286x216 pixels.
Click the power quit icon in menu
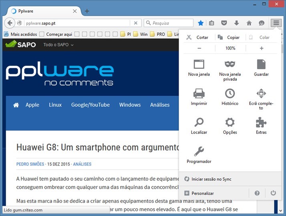pyautogui.click(x=273, y=193)
